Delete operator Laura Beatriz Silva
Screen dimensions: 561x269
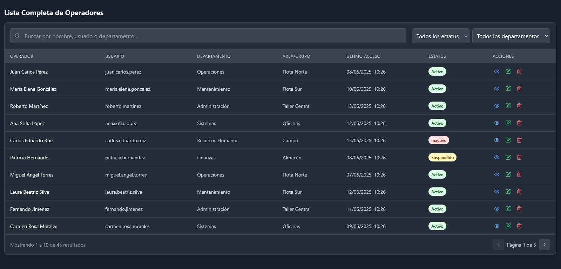[519, 192]
